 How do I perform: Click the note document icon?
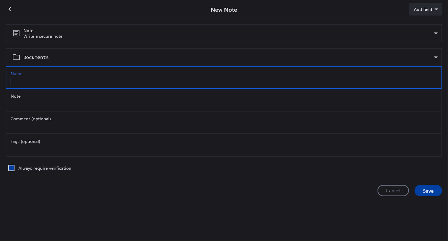(16, 33)
